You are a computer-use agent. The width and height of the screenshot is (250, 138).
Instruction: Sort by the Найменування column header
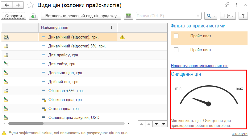(x=78, y=28)
